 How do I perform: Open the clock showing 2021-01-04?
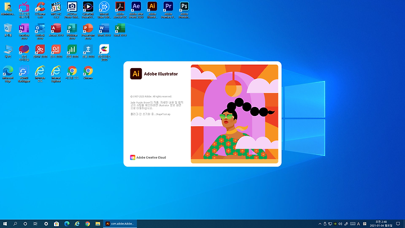coord(381,224)
